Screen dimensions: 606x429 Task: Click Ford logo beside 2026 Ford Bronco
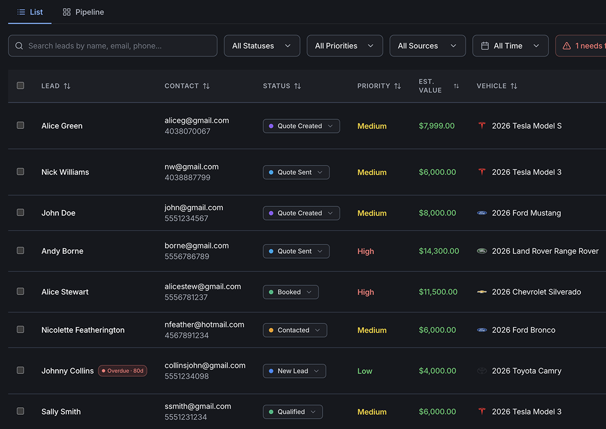pos(482,330)
